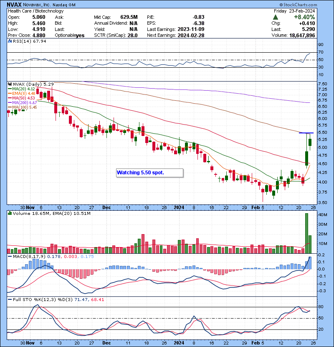Click the RSI value 67.94
The height and width of the screenshot is (347, 334).
40,41
